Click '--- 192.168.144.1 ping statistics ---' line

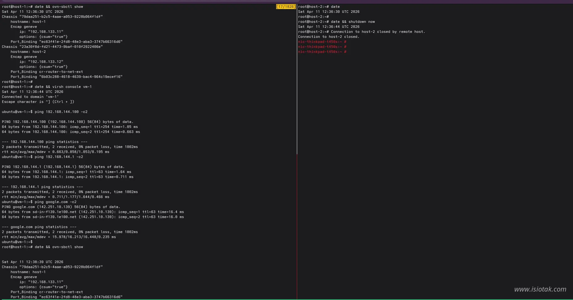42,187
